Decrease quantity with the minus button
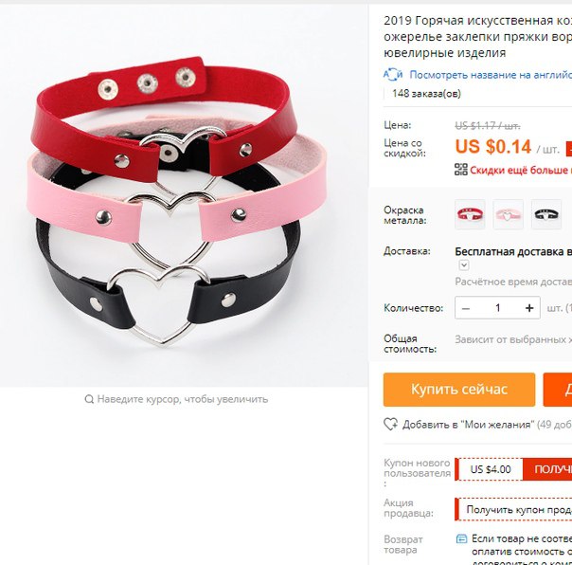Image resolution: width=572 pixels, height=565 pixels. tap(466, 308)
